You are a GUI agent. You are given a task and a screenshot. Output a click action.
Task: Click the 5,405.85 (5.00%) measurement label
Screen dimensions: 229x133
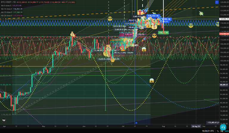123,29
